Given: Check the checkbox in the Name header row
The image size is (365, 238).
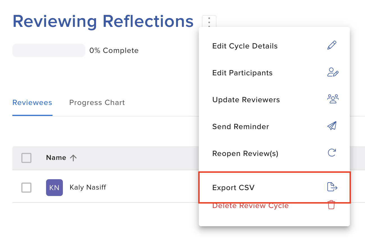Looking at the screenshot, I should (x=26, y=158).
